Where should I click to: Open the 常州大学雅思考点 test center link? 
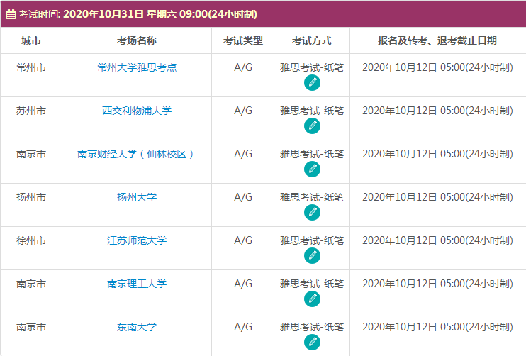click(x=137, y=67)
